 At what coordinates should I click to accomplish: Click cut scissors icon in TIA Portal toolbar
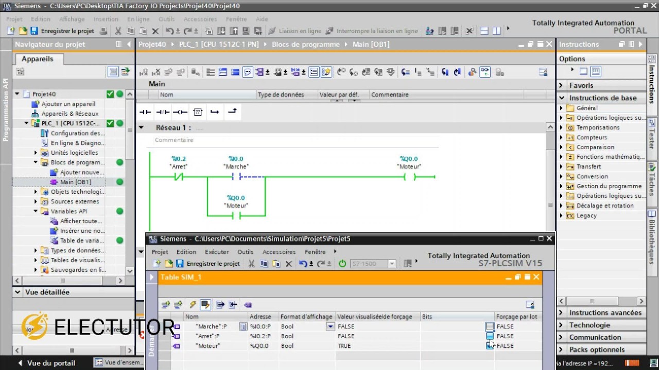[118, 31]
